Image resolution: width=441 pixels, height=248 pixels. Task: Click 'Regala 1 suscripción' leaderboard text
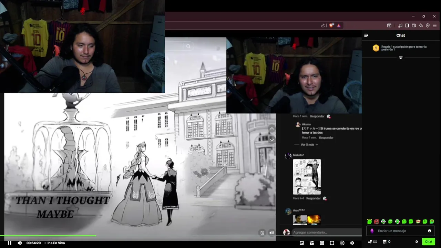[x=404, y=48]
